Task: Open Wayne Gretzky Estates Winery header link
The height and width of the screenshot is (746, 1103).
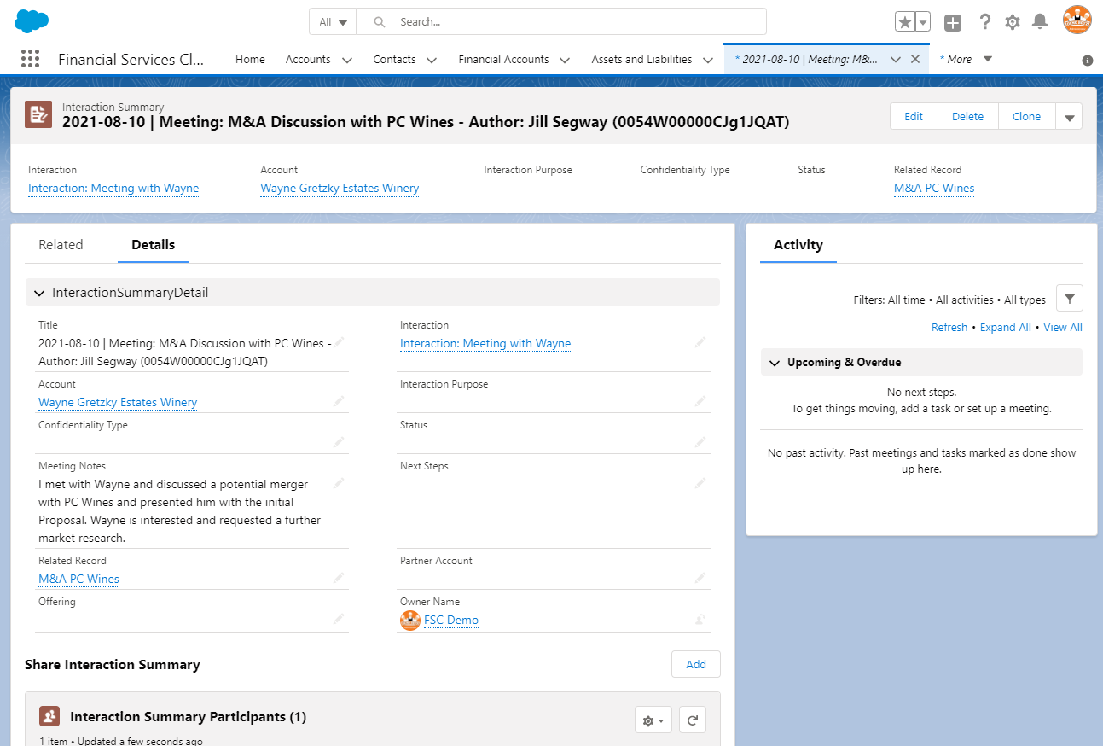Action: pyautogui.click(x=340, y=188)
